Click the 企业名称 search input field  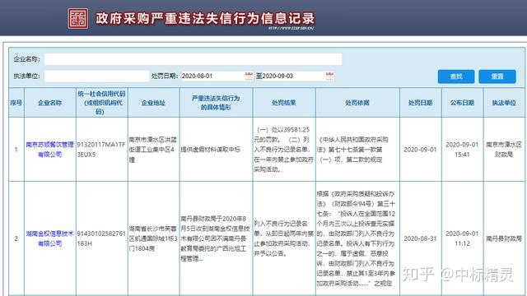[x=194, y=59]
